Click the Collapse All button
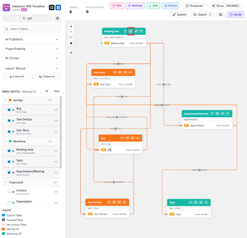247x238 pixels. pos(47,77)
